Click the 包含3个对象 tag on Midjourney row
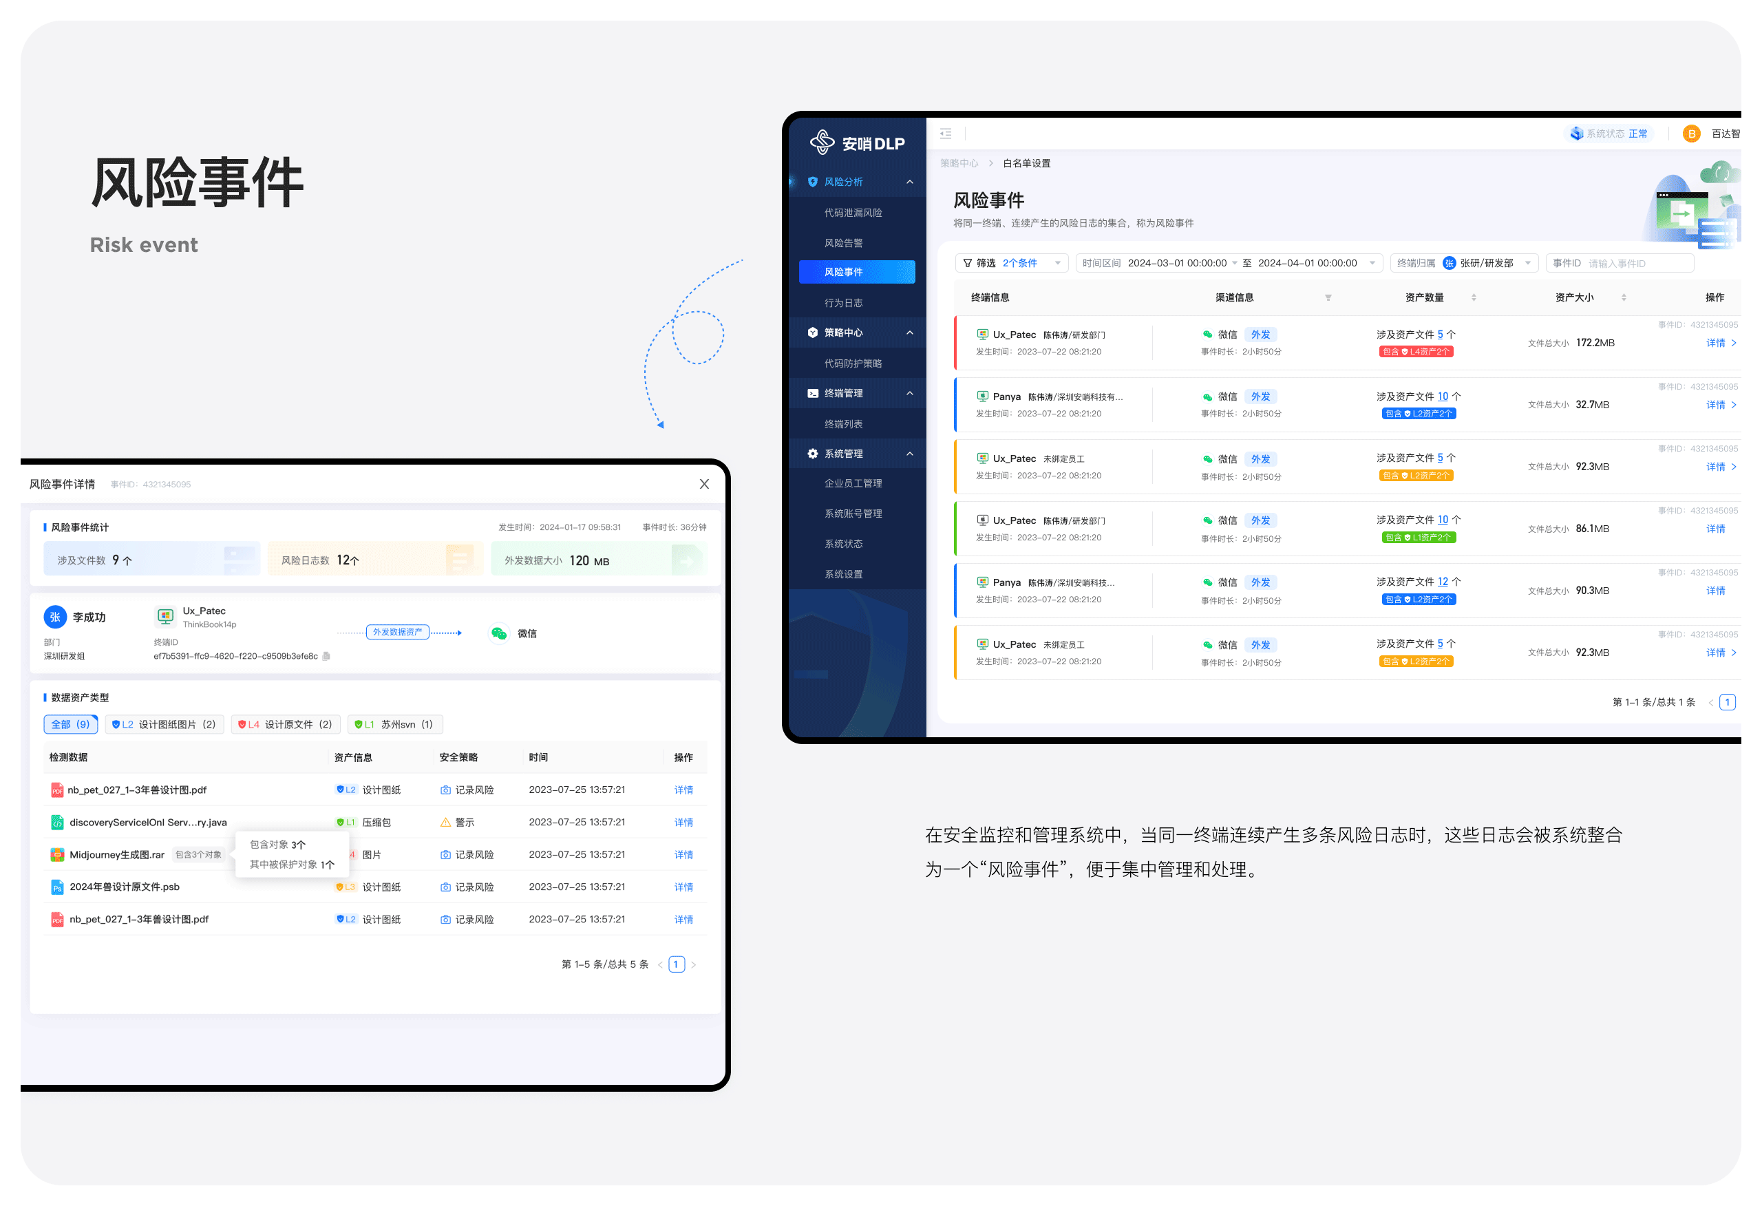Screen dimensions: 1762x1206 pyautogui.click(x=199, y=855)
